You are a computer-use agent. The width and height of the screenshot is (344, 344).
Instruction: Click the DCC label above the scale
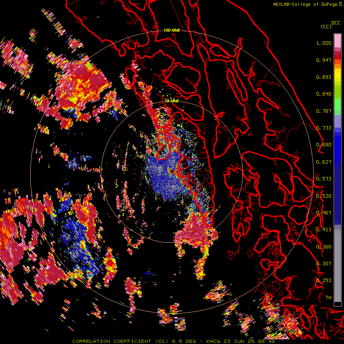[336, 23]
